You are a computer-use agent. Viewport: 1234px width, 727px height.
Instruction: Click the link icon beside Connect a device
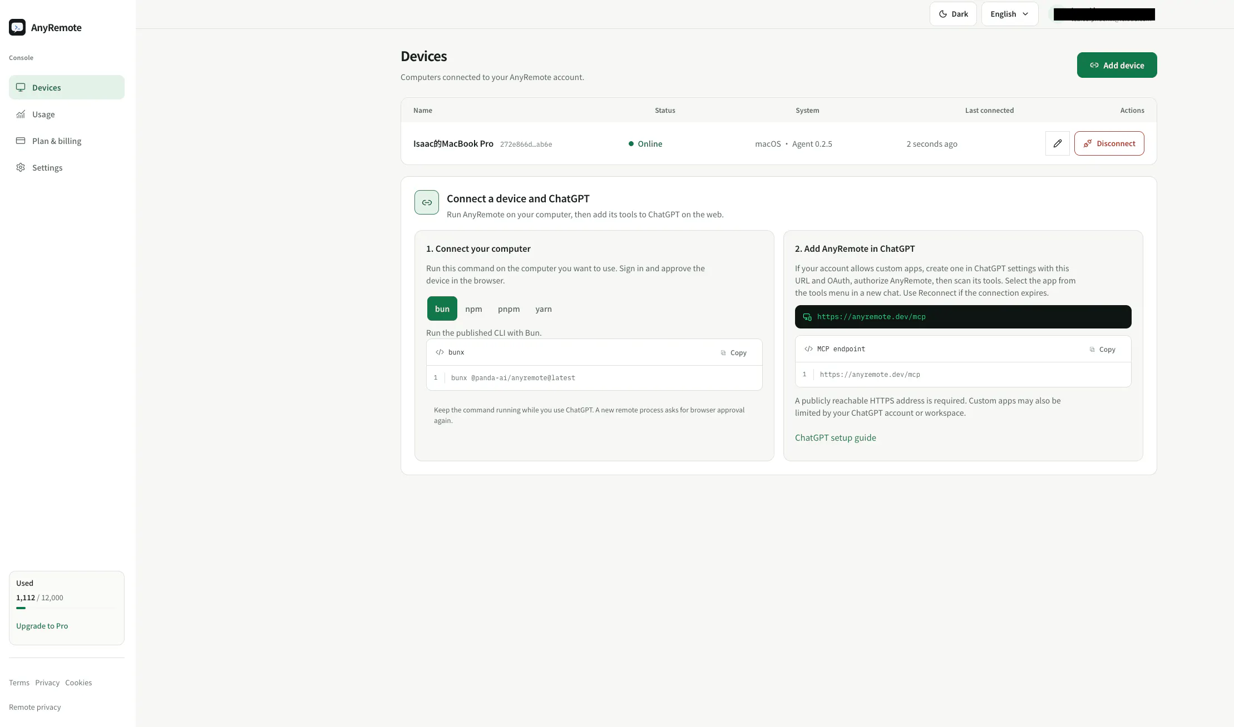tap(427, 202)
